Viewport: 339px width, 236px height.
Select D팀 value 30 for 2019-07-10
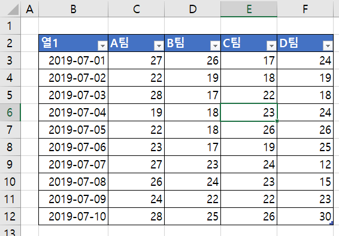tap(305, 216)
